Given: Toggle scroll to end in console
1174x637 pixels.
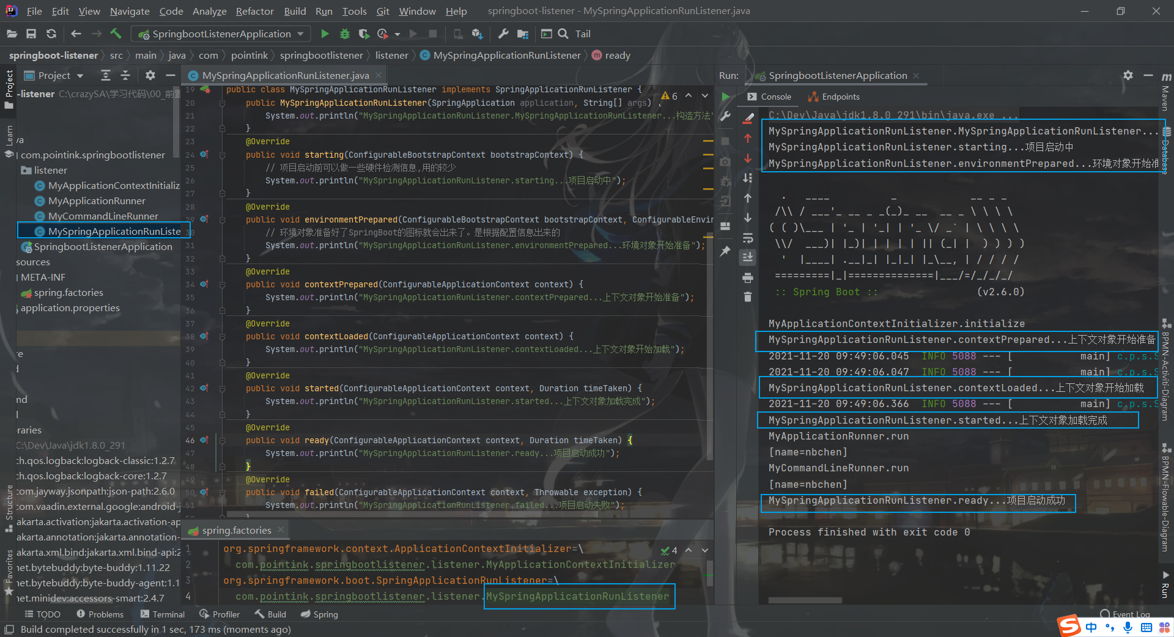Looking at the screenshot, I should (x=748, y=257).
